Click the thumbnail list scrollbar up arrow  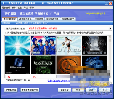coord(110,37)
